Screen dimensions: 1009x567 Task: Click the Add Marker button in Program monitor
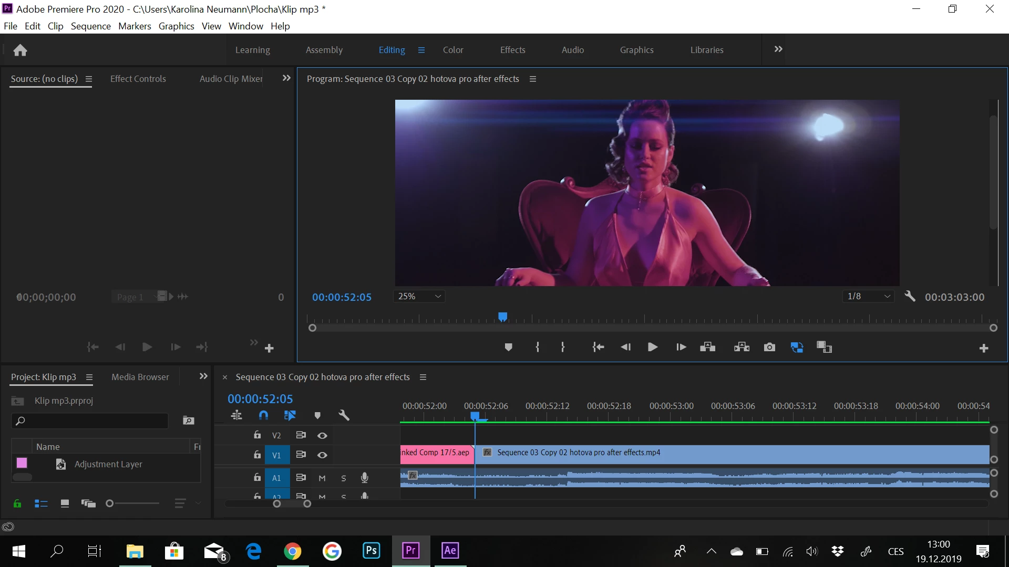(x=508, y=348)
